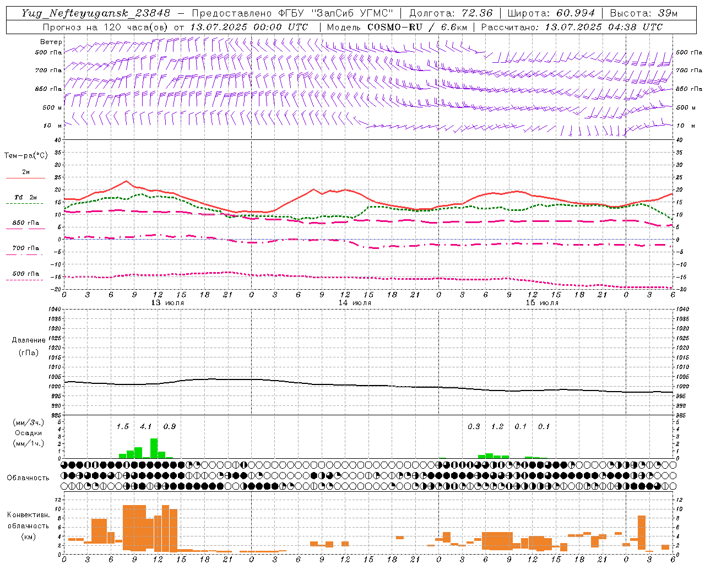Click the 15 июля date label
Image resolution: width=705 pixels, height=564 pixels.
pos(542,303)
